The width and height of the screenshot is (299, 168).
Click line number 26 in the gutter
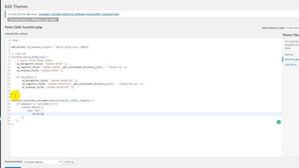(x=8, y=124)
